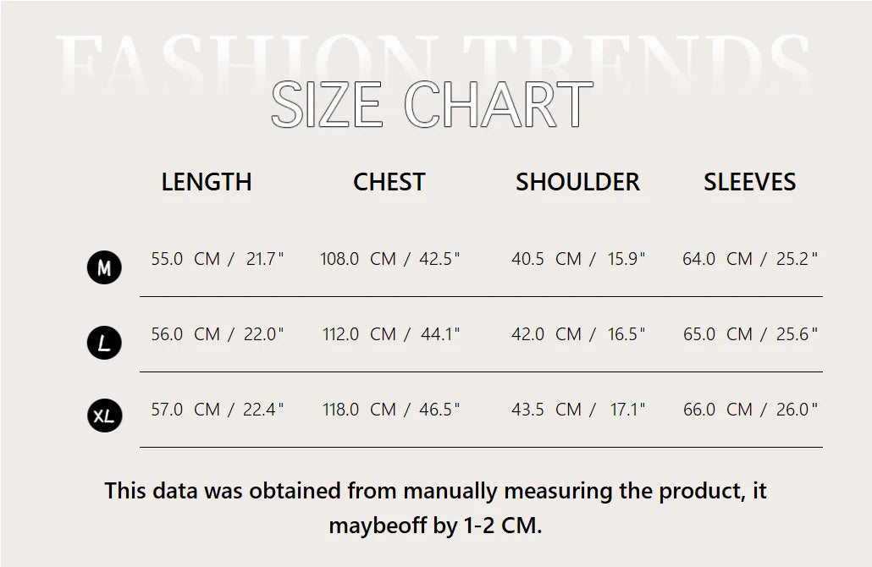Select the SHOULDER column header
Screen dimensions: 872x567
click(577, 182)
